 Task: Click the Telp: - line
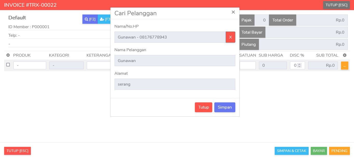point(14,35)
